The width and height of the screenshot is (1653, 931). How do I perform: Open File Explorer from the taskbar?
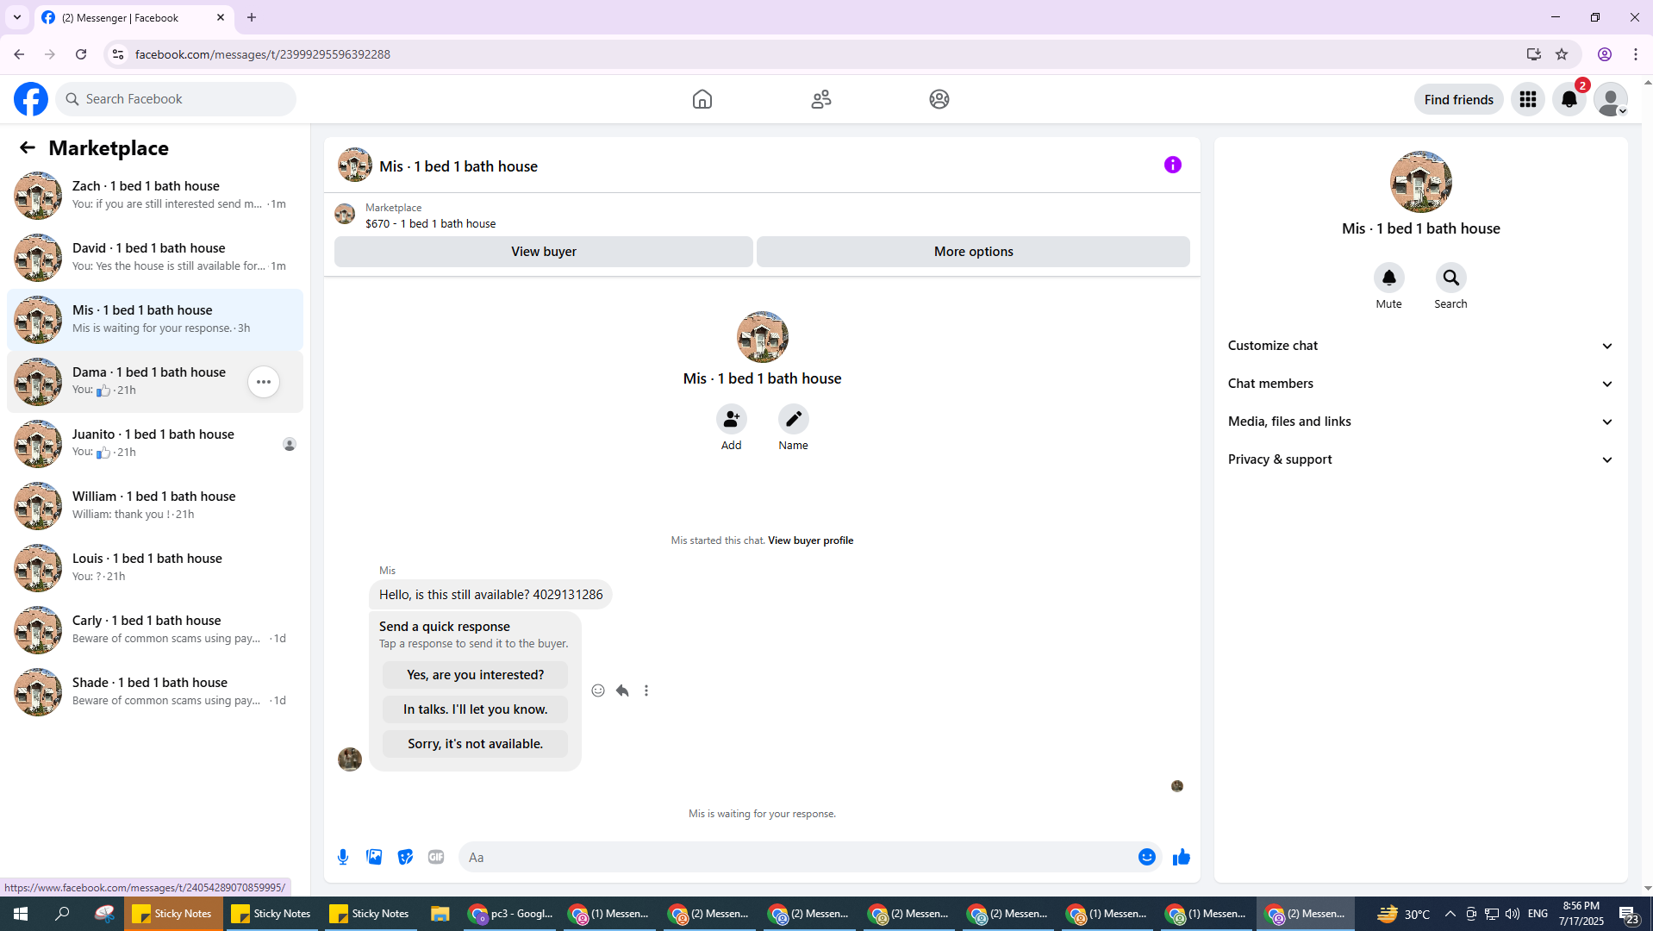click(440, 914)
